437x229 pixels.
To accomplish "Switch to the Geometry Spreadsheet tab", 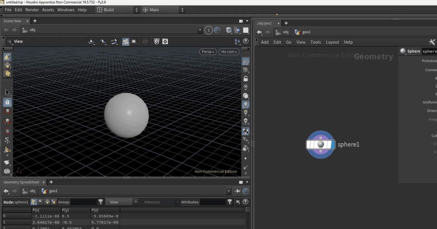I will coord(21,182).
